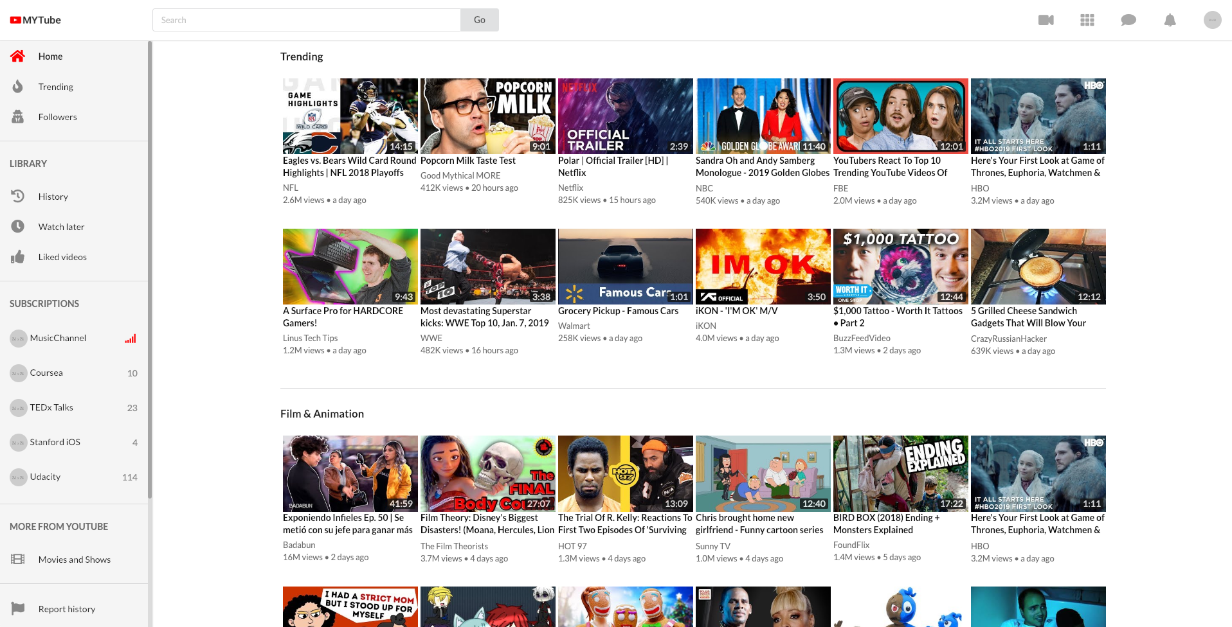Select Home in the sidebar
This screenshot has height=627, width=1232.
click(x=74, y=56)
